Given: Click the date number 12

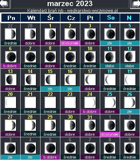Looking at the screenshot, I should [130, 48].
